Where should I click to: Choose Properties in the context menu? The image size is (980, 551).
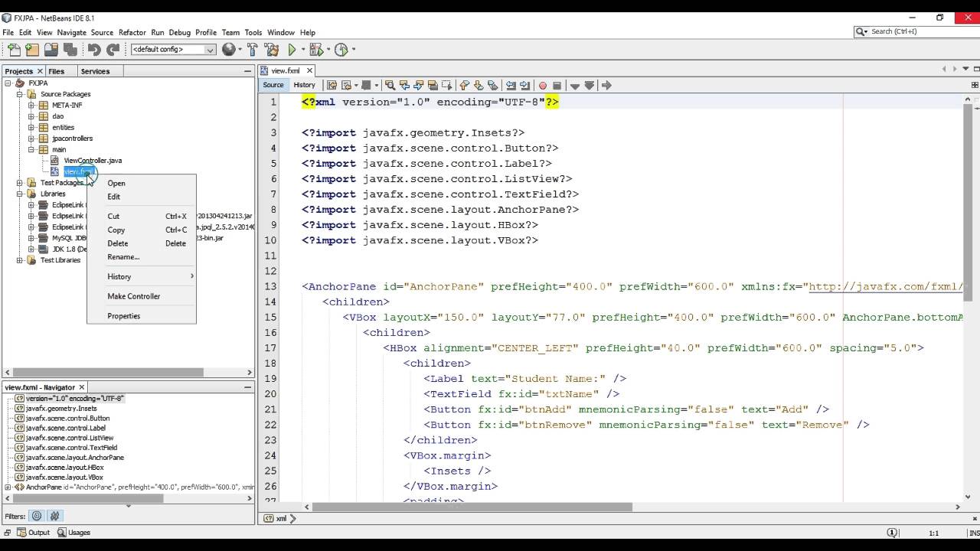[x=141, y=316]
